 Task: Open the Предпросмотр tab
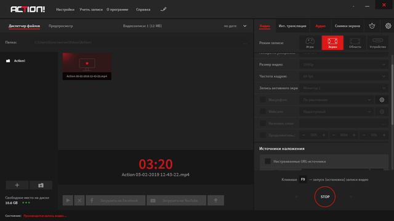[60, 26]
